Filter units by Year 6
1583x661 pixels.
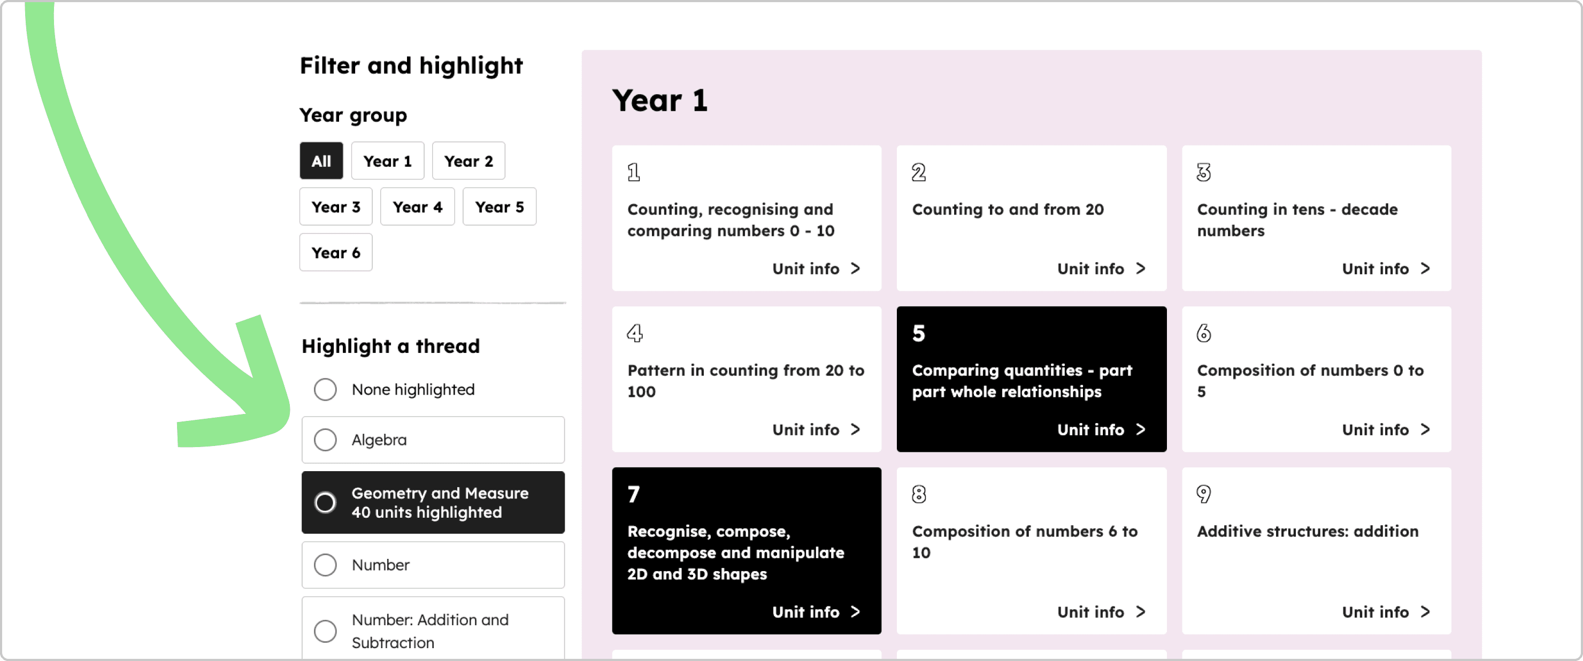coord(335,252)
